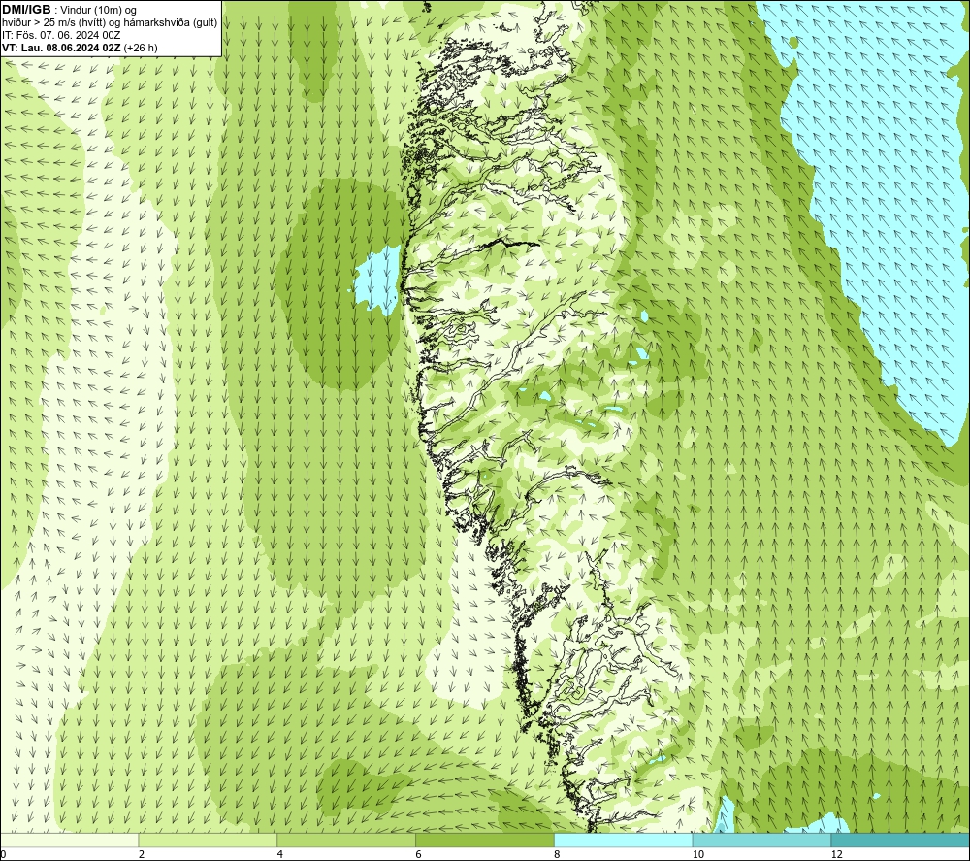Click the scale label '8'

558,855
